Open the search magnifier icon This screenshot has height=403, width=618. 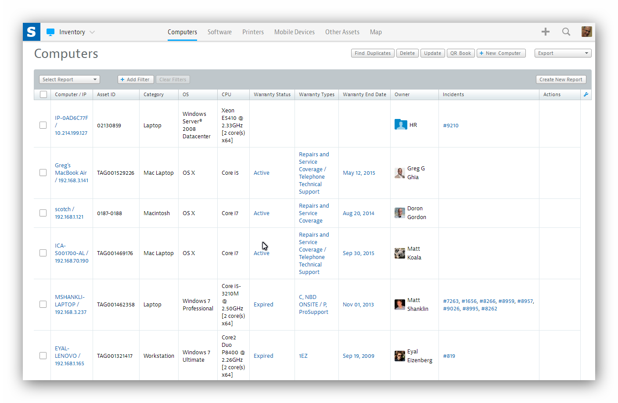(x=566, y=32)
